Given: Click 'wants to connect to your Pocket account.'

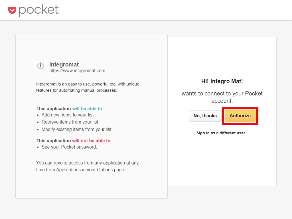Looking at the screenshot, I should tap(222, 97).
